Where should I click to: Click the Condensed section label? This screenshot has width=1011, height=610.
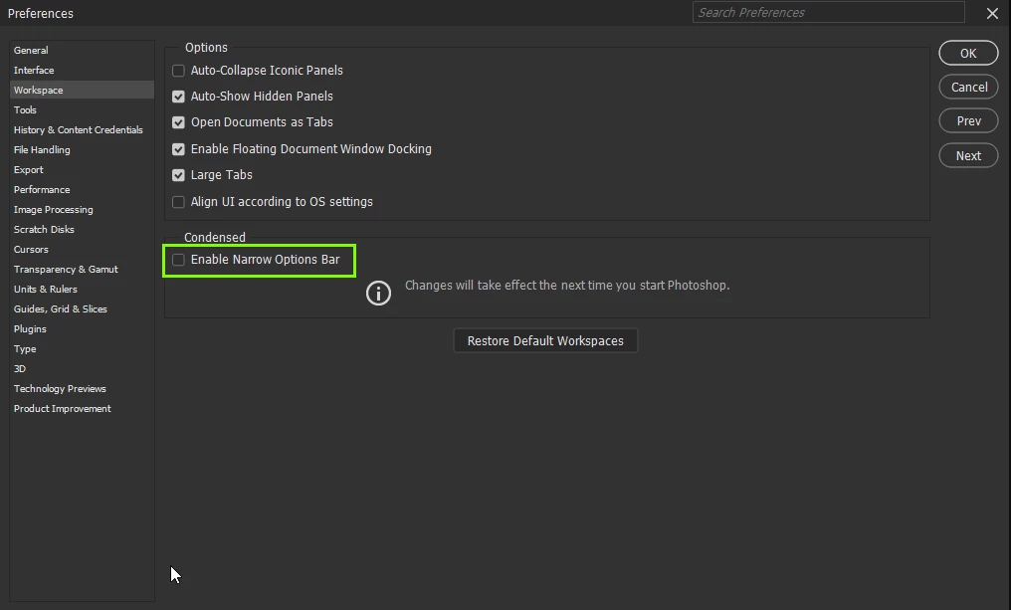point(215,237)
